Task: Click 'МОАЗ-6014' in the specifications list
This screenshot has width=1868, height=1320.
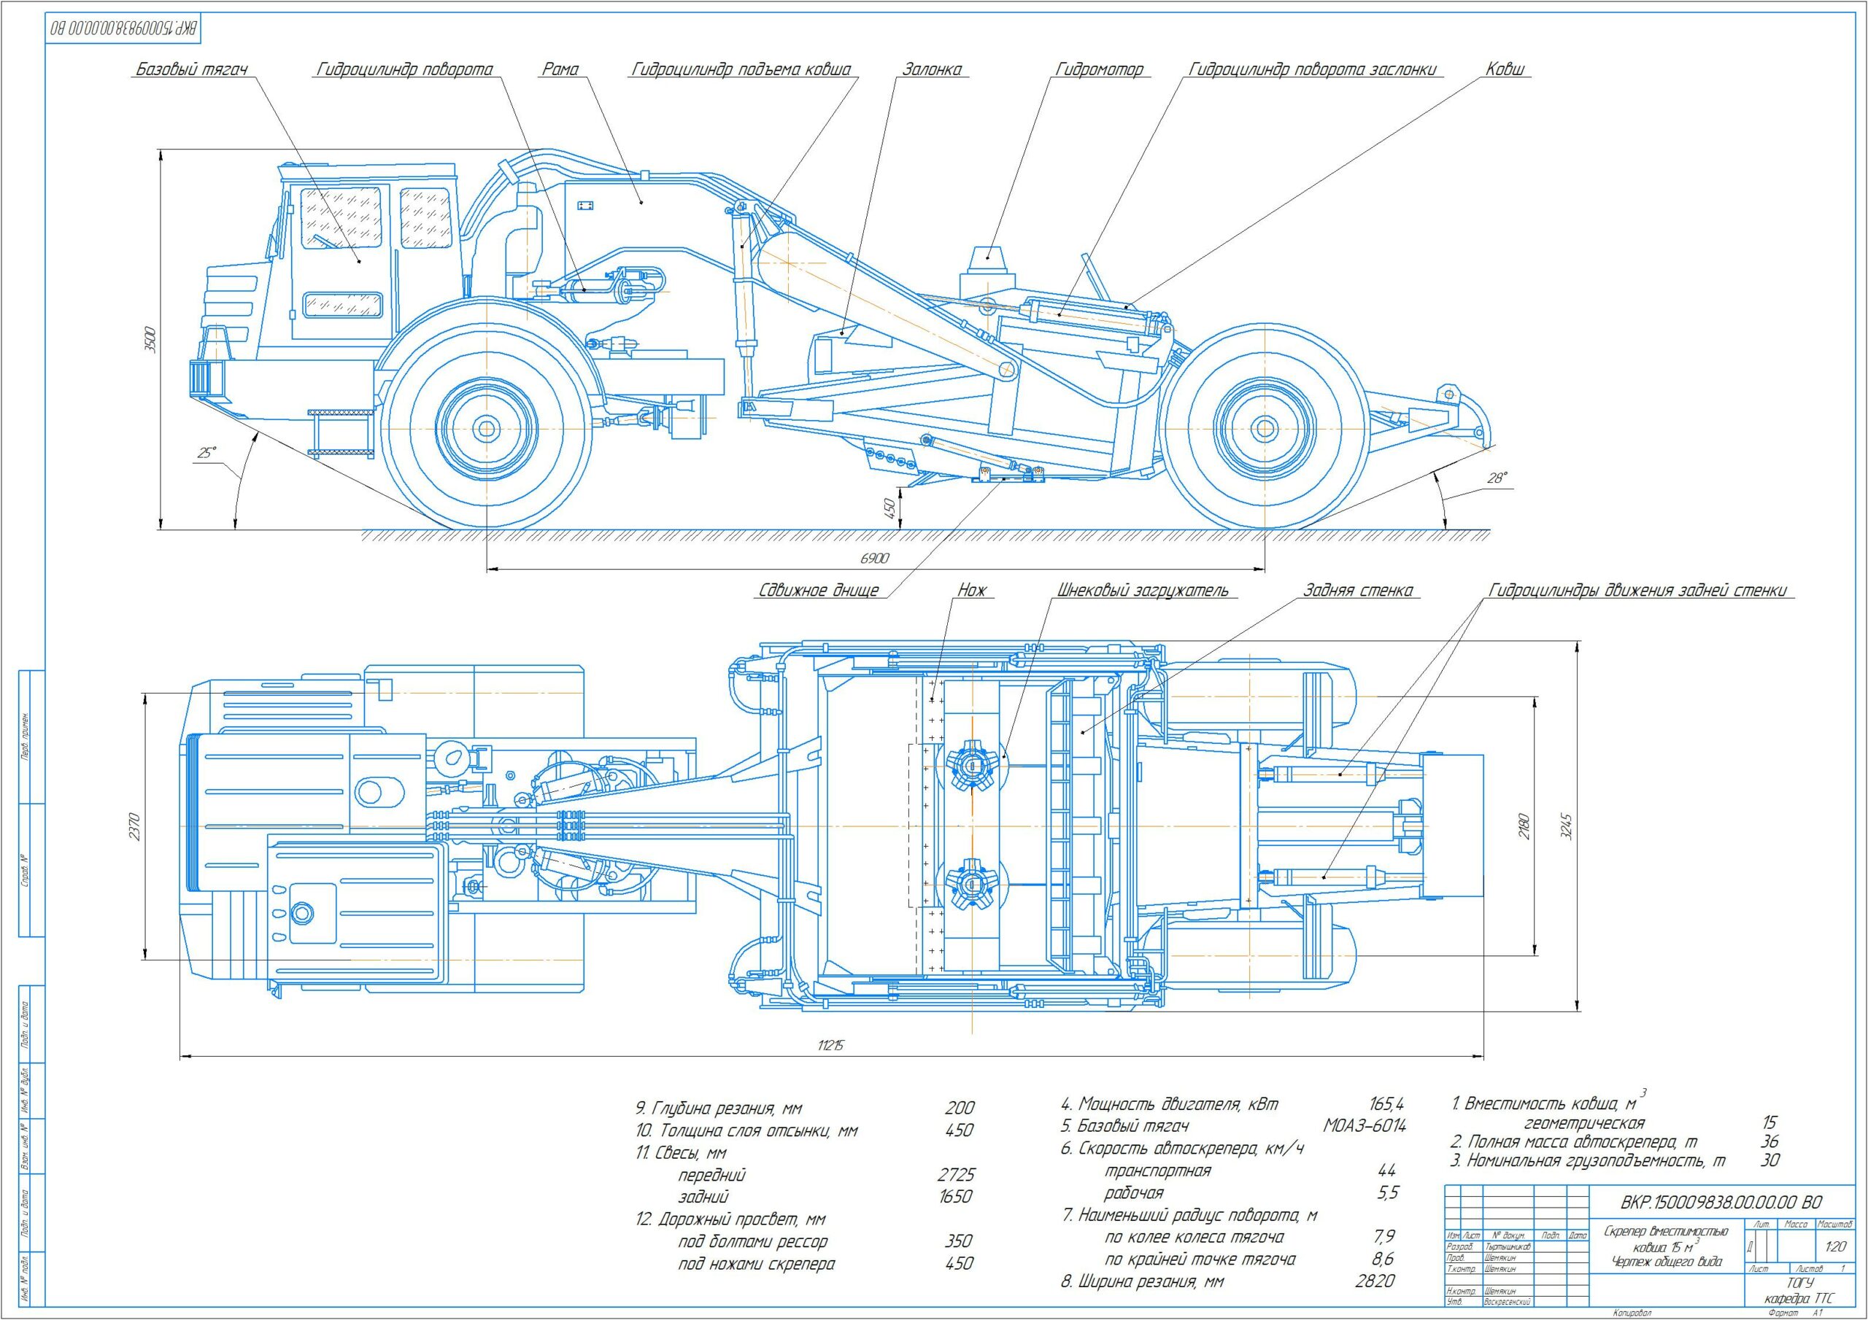Action: pyautogui.click(x=1365, y=1125)
